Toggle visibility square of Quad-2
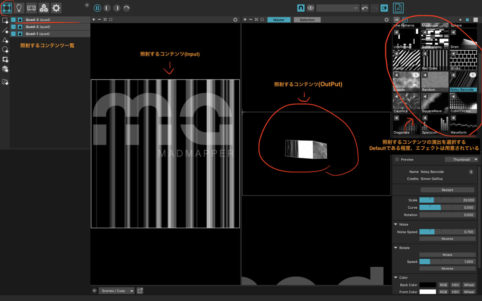 tap(14, 27)
